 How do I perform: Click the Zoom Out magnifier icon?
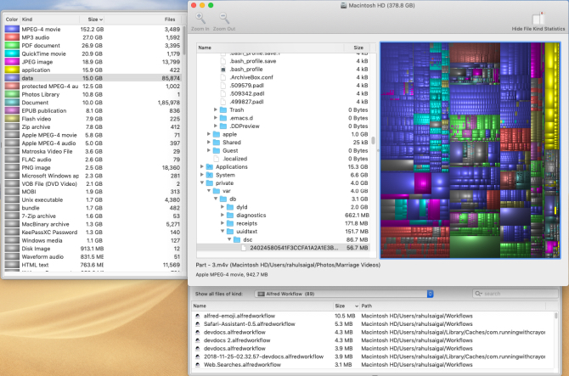[x=224, y=18]
